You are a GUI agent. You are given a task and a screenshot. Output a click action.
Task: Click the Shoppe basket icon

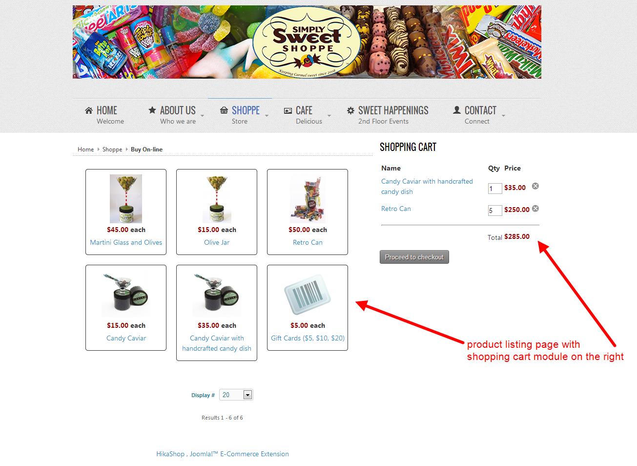[224, 110]
